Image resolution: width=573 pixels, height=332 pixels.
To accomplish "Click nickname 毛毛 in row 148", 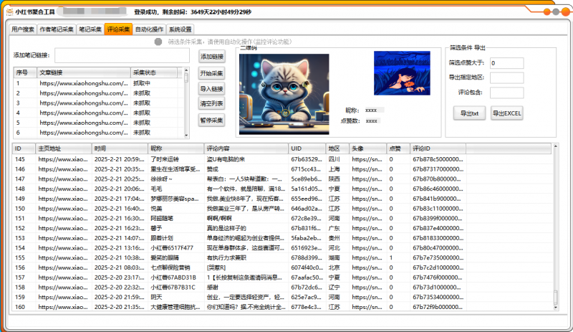I will click(x=156, y=189).
